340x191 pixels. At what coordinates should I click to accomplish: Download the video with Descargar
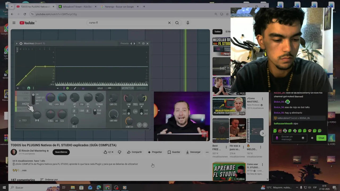[x=193, y=152]
